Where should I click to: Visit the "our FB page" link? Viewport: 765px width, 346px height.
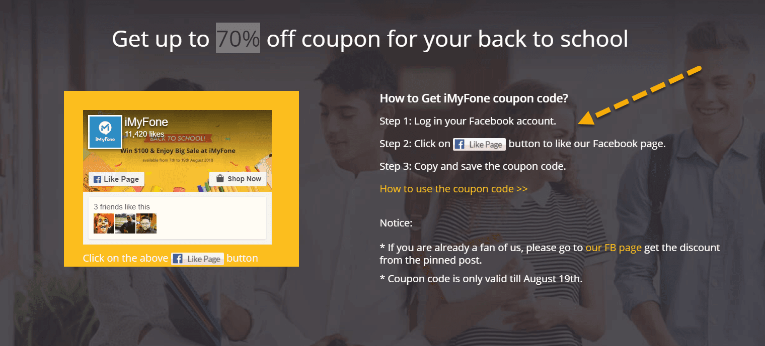coord(614,248)
